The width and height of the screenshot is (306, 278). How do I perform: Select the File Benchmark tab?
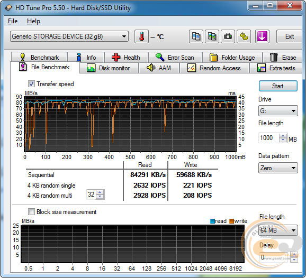click(x=44, y=67)
